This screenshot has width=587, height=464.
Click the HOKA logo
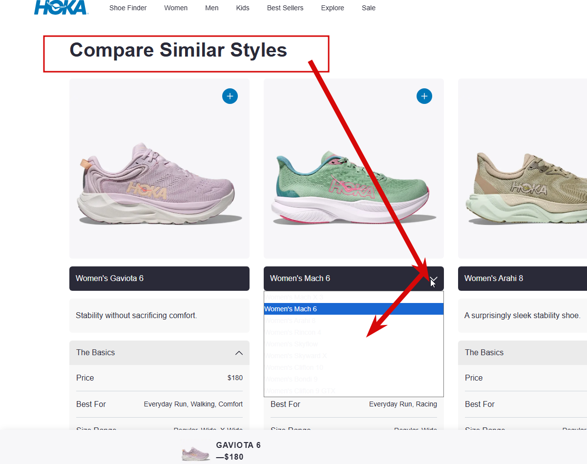[61, 7]
